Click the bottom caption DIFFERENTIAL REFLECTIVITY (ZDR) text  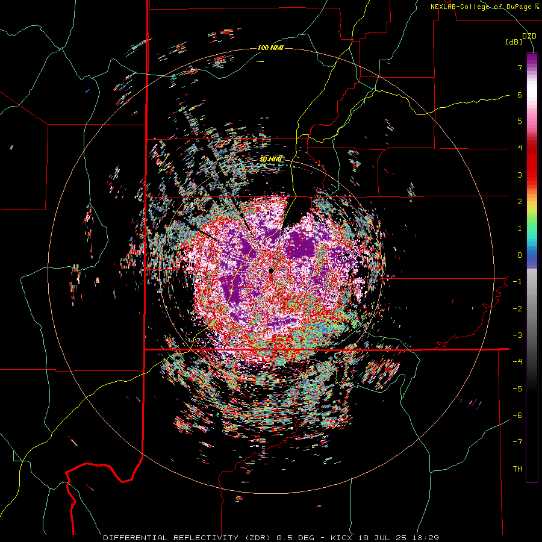[x=188, y=538]
